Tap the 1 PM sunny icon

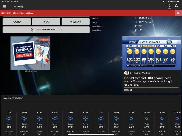(x=9, y=119)
